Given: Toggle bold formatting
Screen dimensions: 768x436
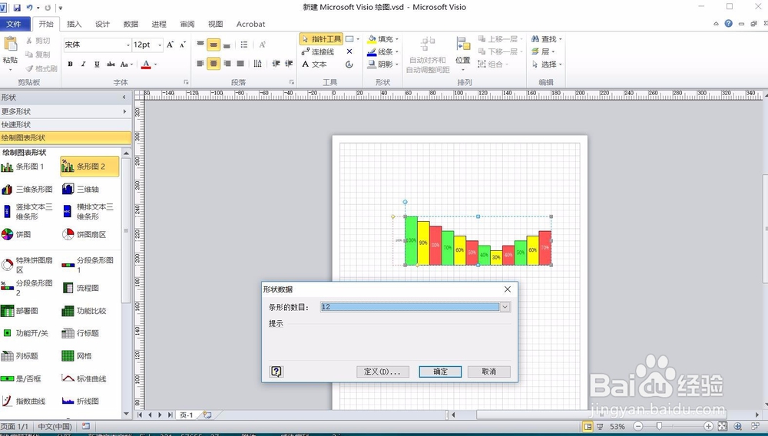Looking at the screenshot, I should coord(71,64).
